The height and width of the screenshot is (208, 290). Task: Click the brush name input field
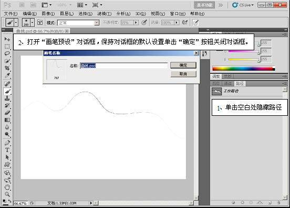124,65
